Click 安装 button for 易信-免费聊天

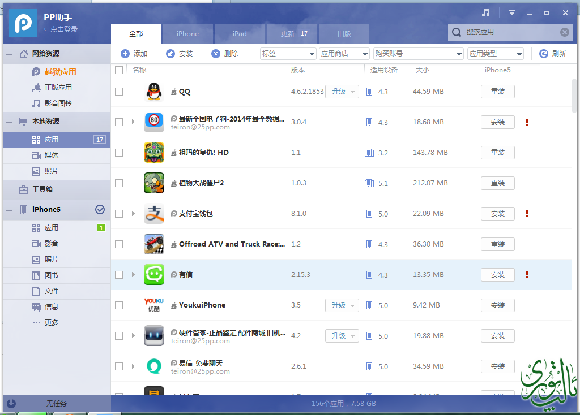coord(497,366)
